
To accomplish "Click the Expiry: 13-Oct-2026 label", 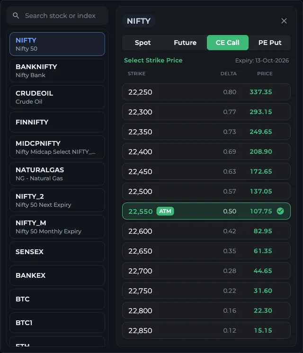I will tap(262, 61).
